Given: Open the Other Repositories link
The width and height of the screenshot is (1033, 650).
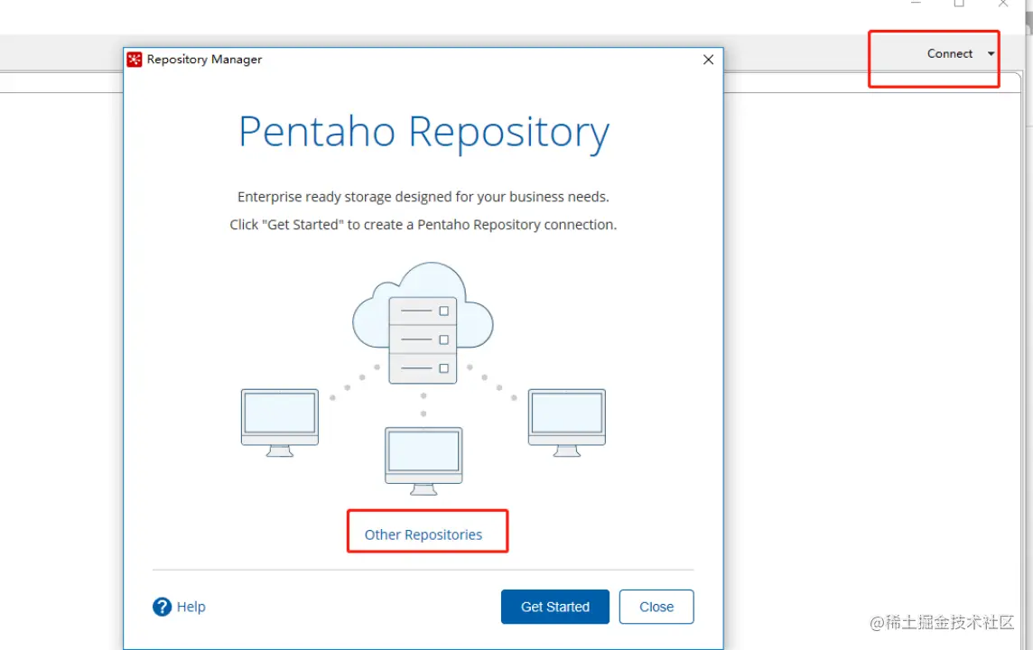Looking at the screenshot, I should (x=423, y=534).
